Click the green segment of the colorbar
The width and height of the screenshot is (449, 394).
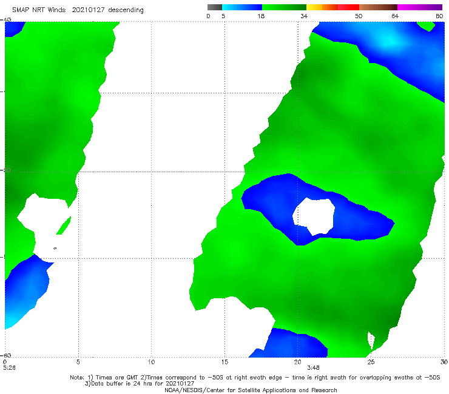(x=284, y=7)
